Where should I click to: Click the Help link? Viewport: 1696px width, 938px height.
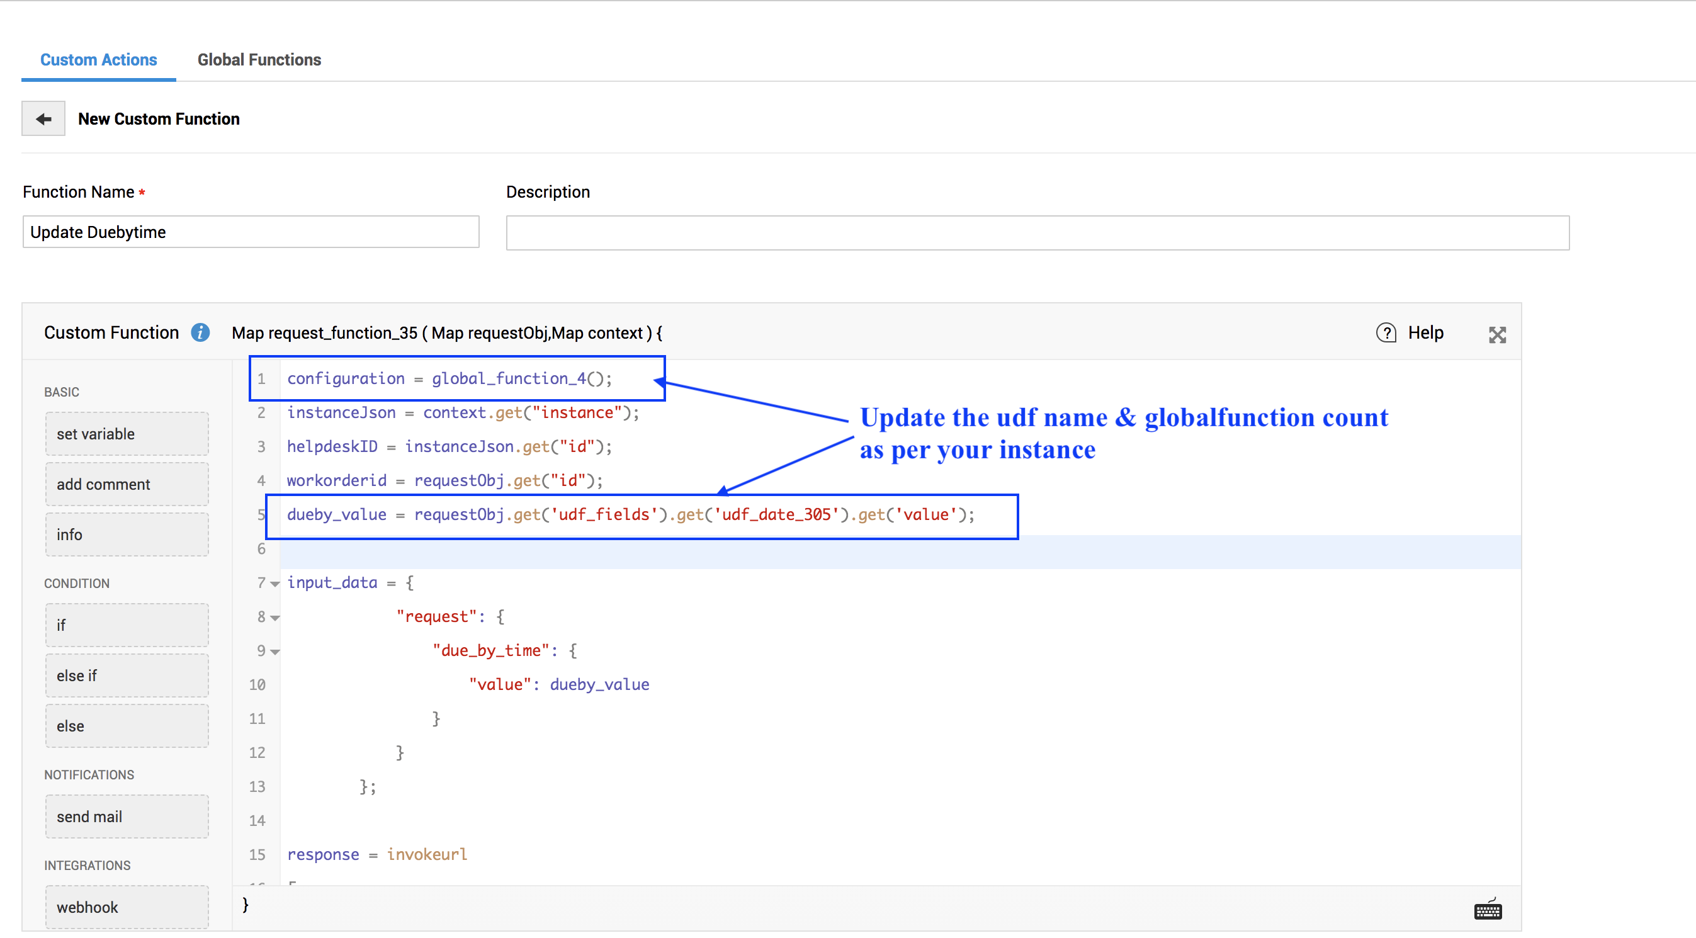[1425, 333]
